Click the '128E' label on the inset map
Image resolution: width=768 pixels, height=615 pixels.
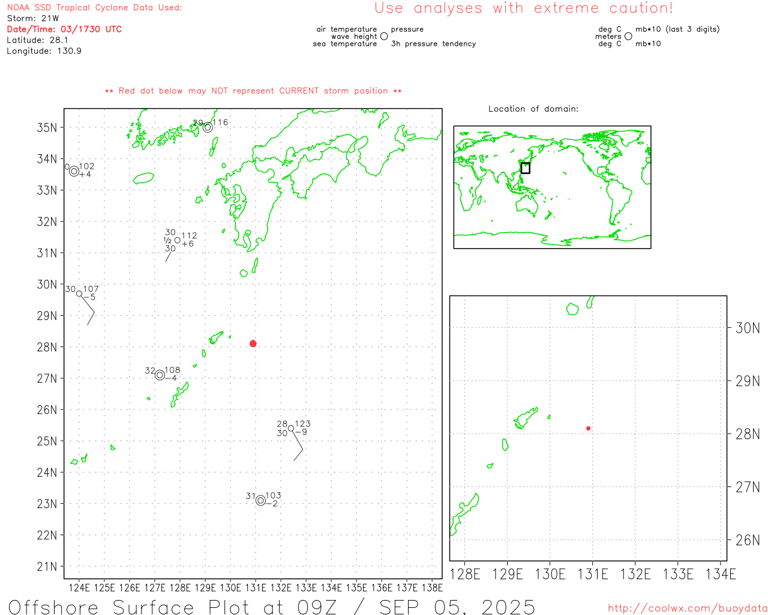tap(465, 574)
